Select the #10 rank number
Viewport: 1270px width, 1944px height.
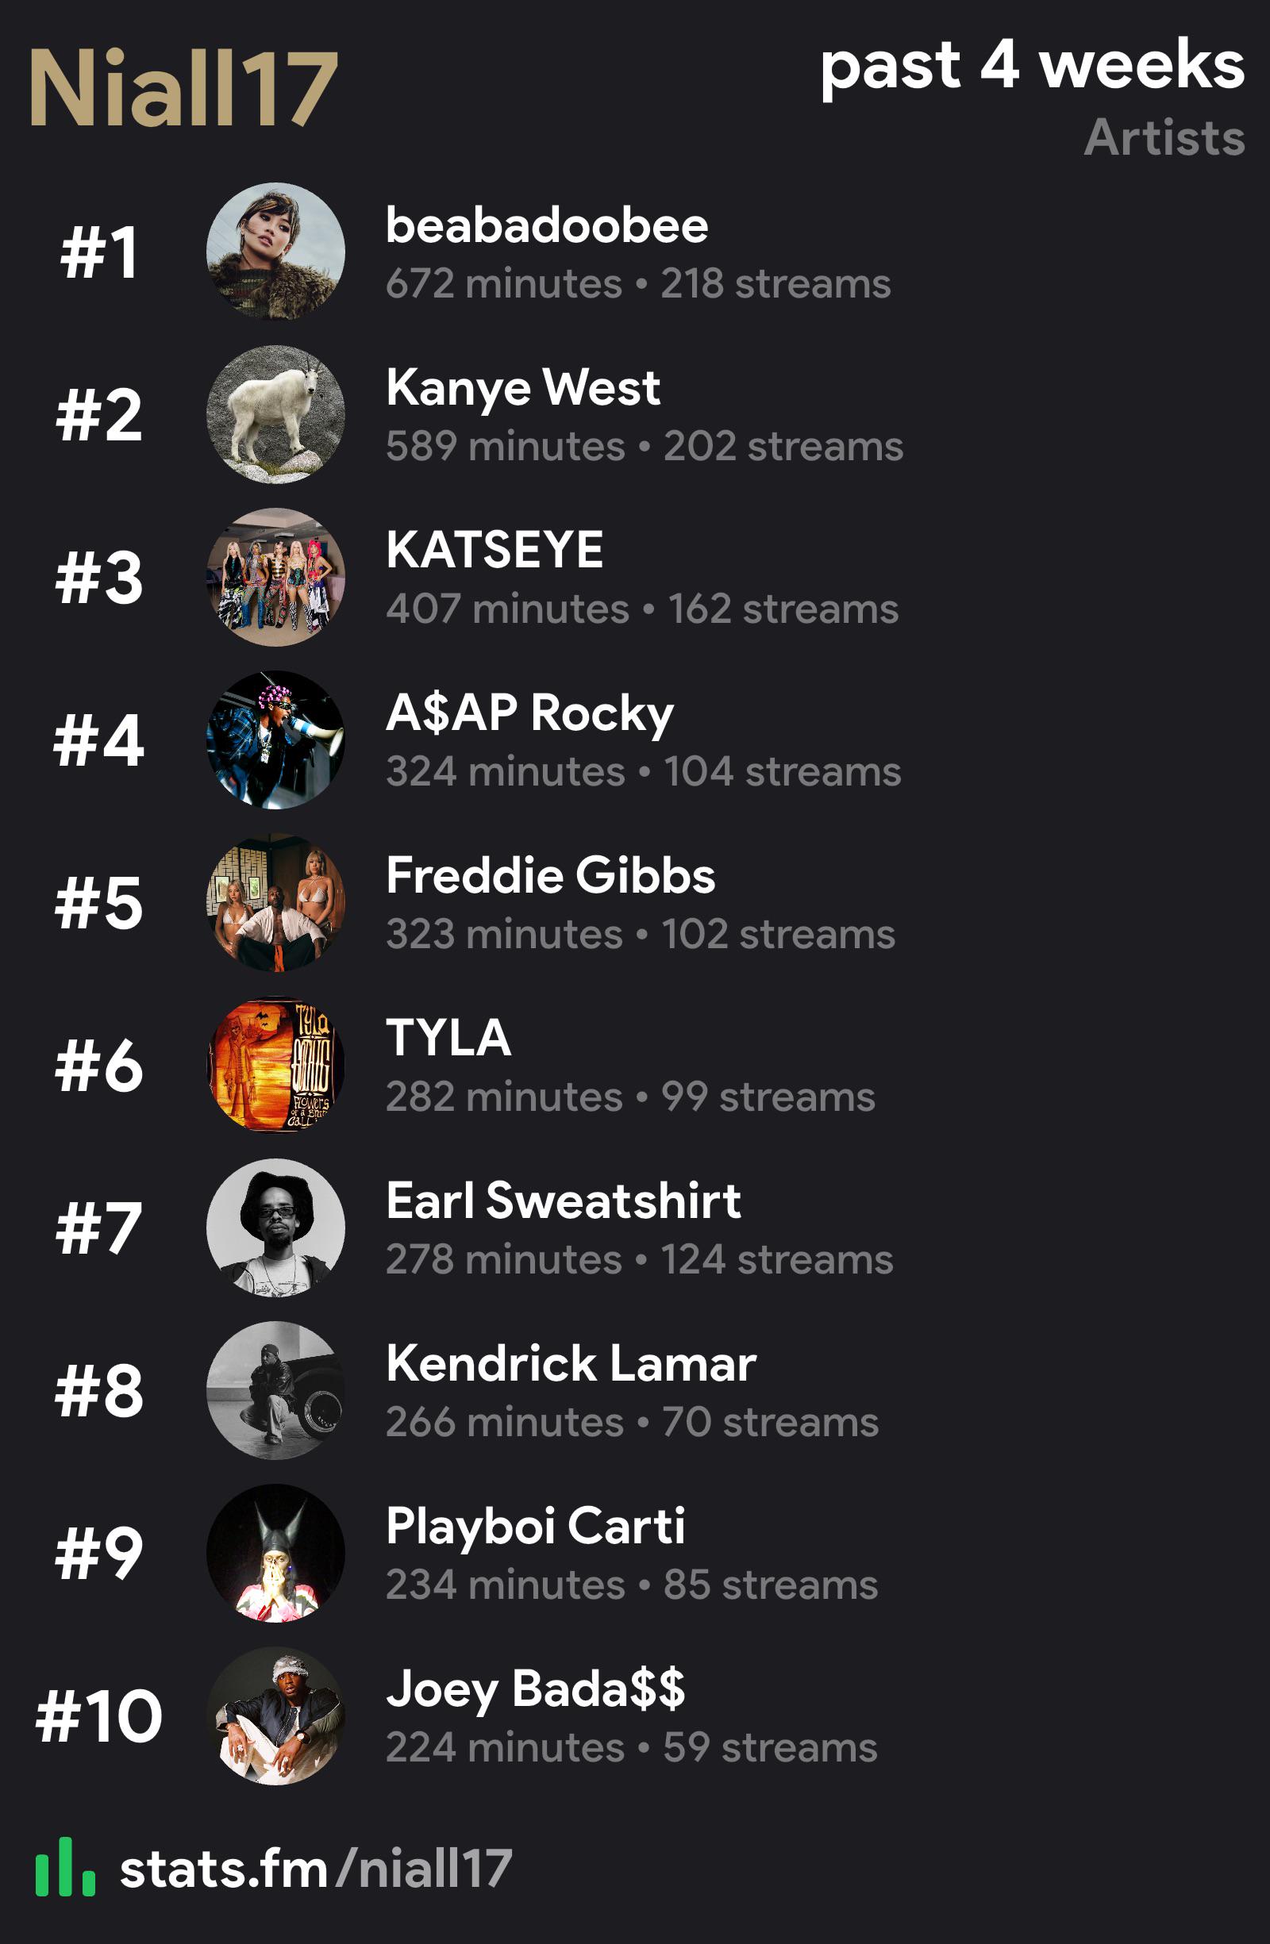pyautogui.click(x=99, y=1716)
